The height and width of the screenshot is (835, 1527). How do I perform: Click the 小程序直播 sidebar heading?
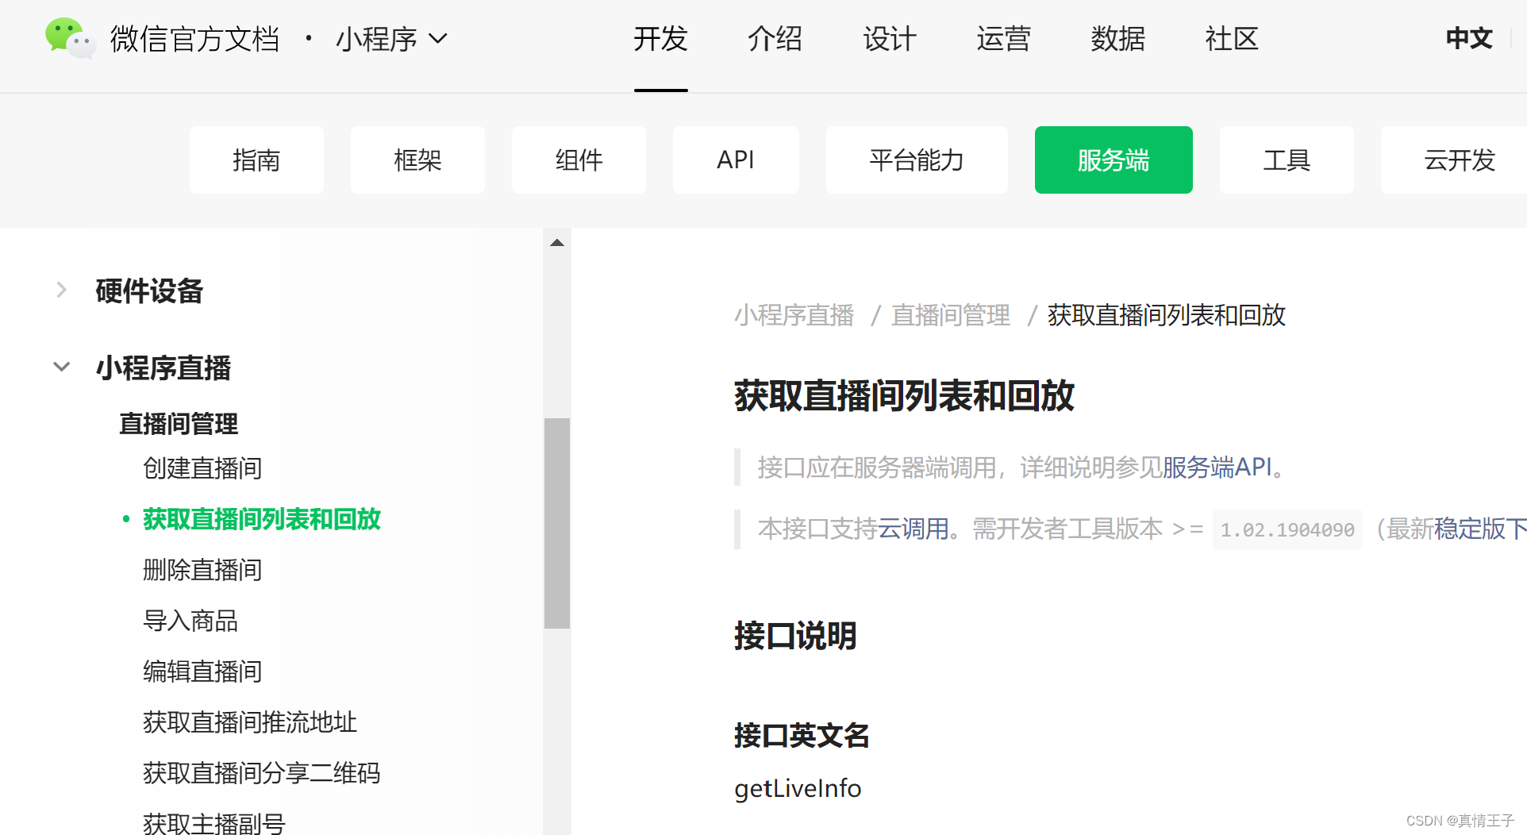(x=163, y=367)
